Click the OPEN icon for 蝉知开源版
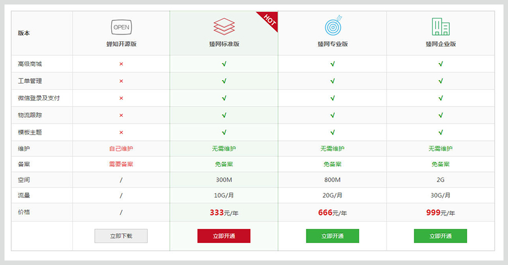The image size is (508, 265). (x=121, y=27)
